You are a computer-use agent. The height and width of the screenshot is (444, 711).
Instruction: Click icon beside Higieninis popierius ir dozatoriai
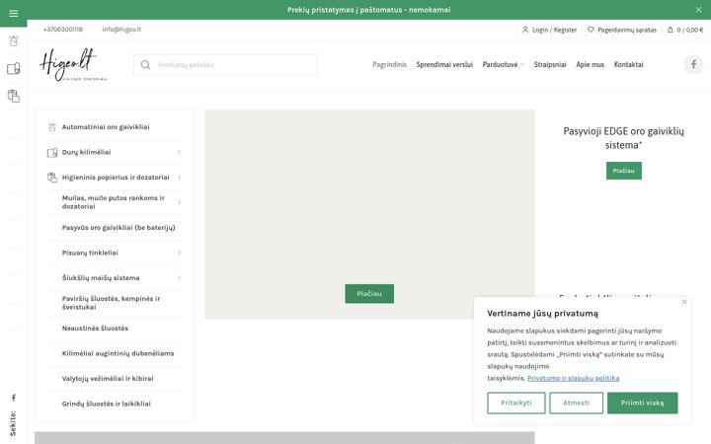52,178
